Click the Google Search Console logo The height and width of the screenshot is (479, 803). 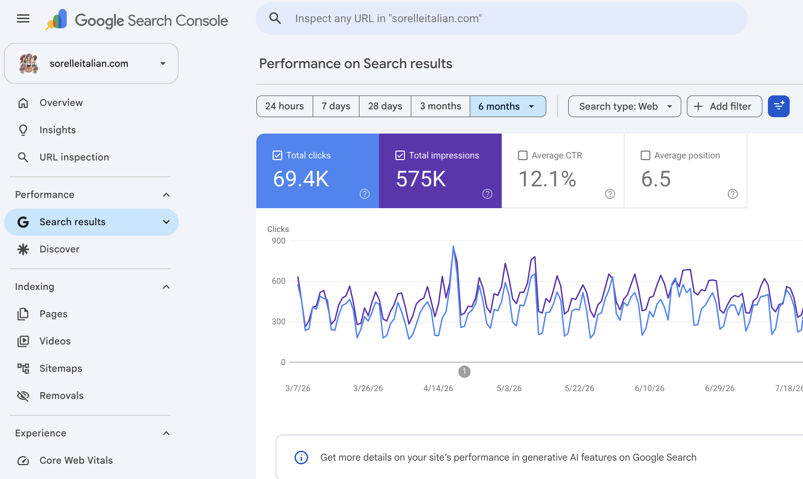pyautogui.click(x=137, y=20)
